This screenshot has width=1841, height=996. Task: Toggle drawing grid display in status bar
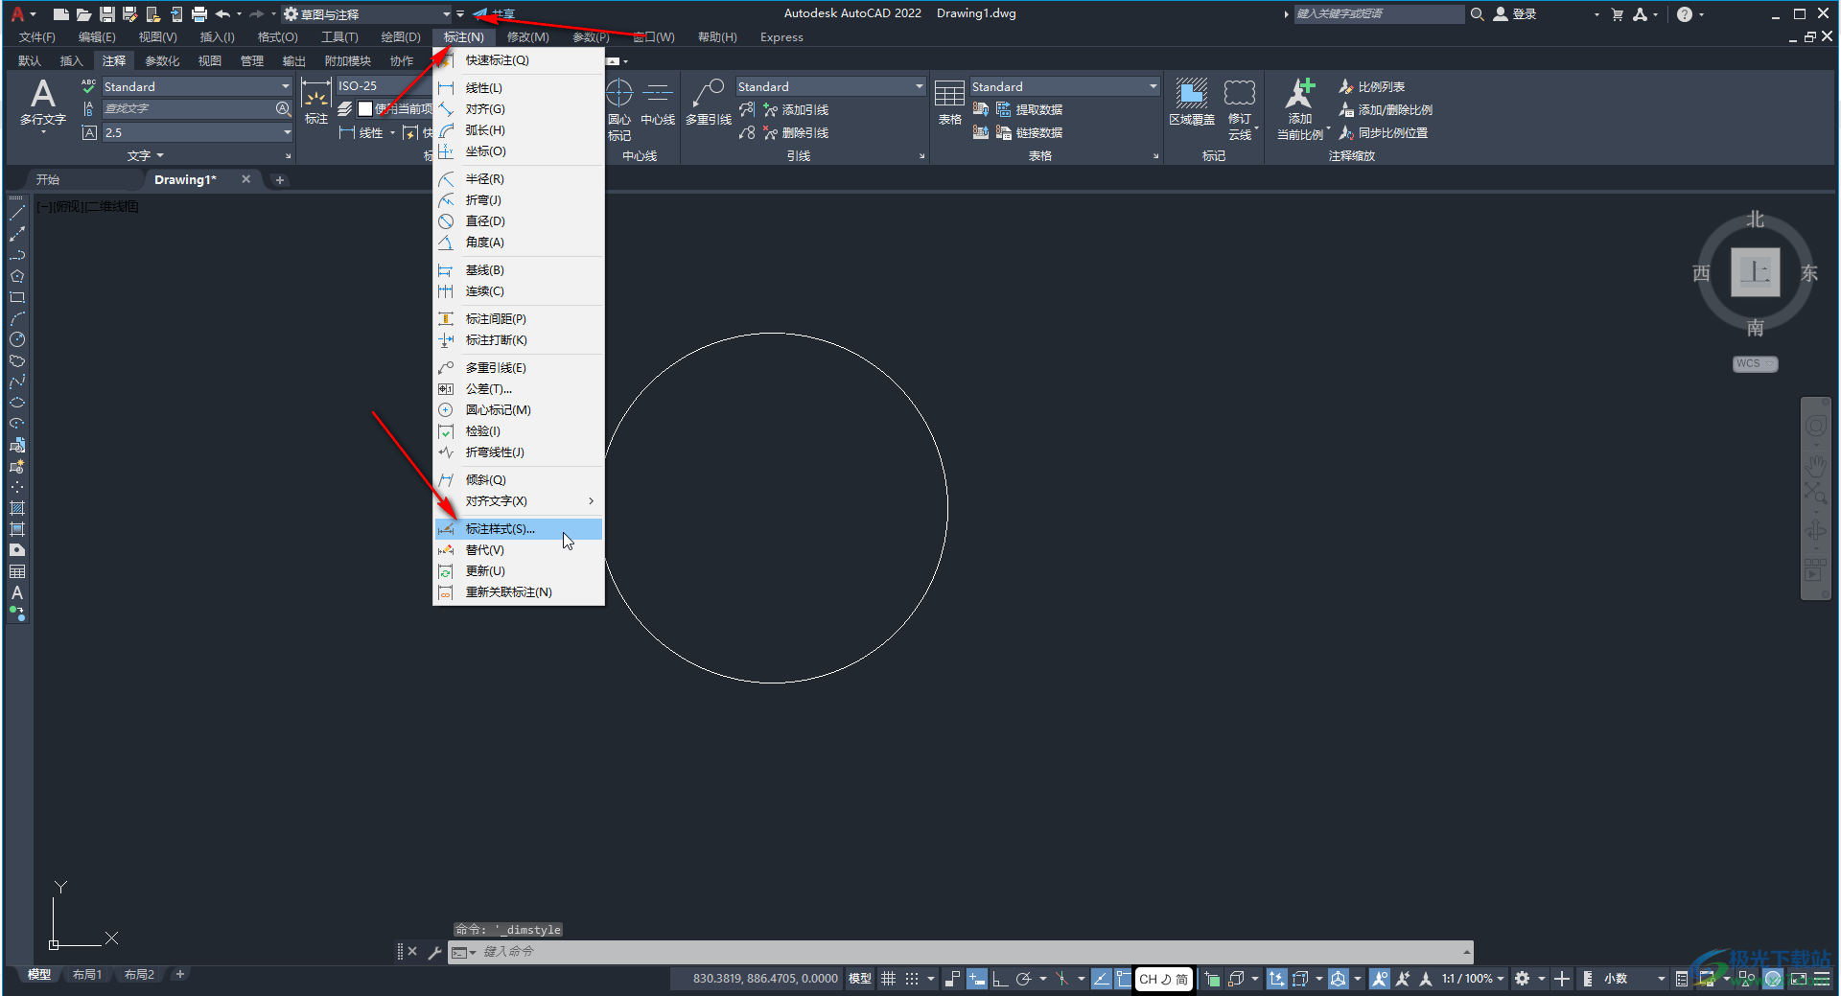click(x=889, y=979)
